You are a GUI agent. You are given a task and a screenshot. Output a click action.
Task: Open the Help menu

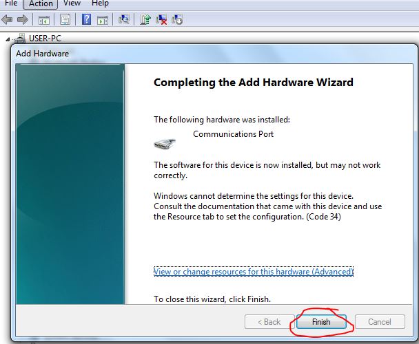pyautogui.click(x=100, y=3)
